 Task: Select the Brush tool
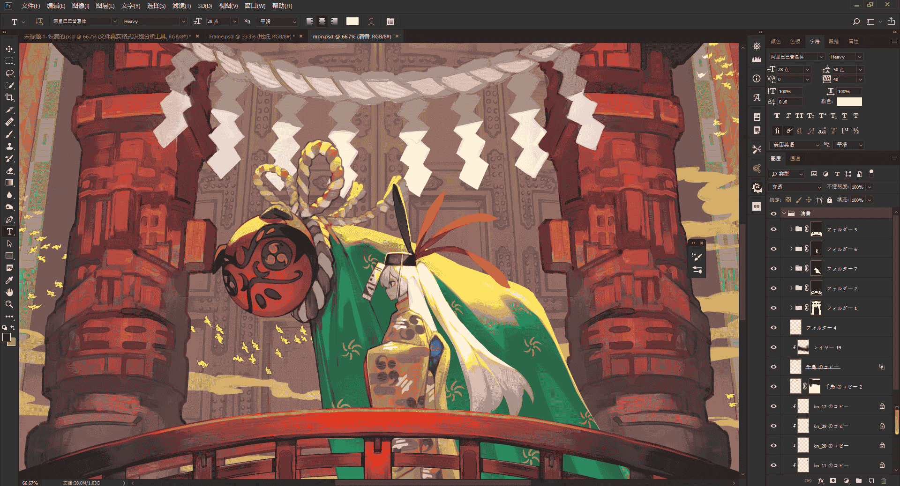9,134
